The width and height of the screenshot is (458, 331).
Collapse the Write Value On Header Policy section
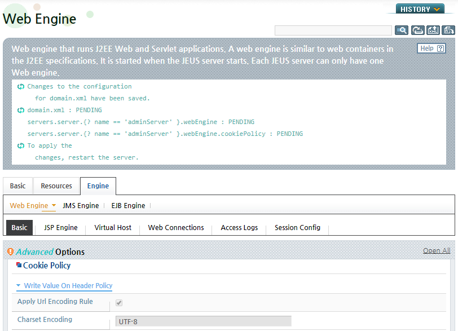click(64, 285)
